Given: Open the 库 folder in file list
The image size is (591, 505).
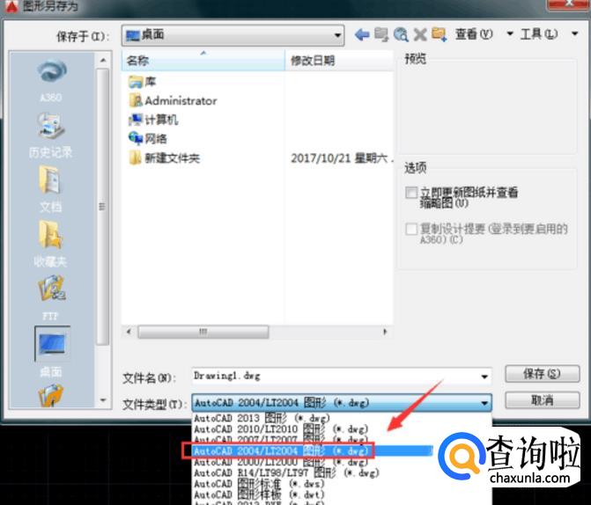Looking at the screenshot, I should coord(142,81).
